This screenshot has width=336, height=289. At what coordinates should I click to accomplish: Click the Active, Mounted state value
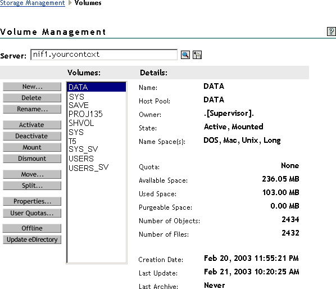[x=233, y=127]
